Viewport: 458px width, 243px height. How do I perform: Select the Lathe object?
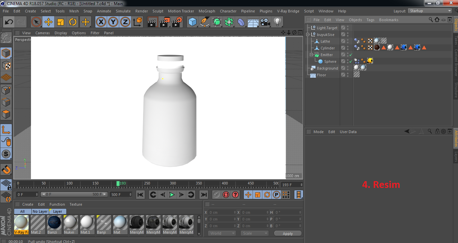325,41
